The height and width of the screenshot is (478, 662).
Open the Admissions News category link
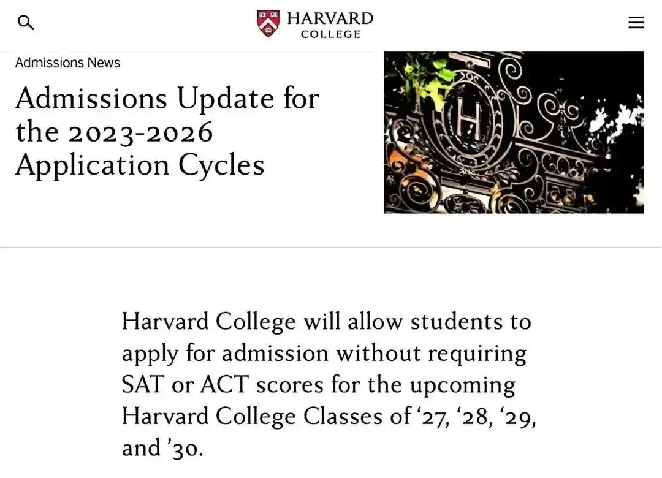(67, 63)
